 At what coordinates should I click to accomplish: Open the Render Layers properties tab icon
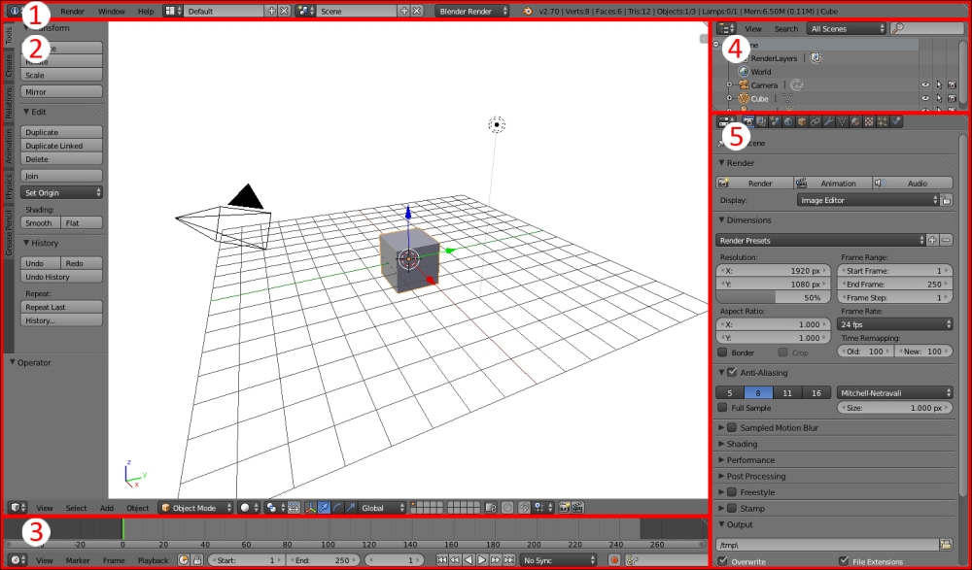(761, 122)
